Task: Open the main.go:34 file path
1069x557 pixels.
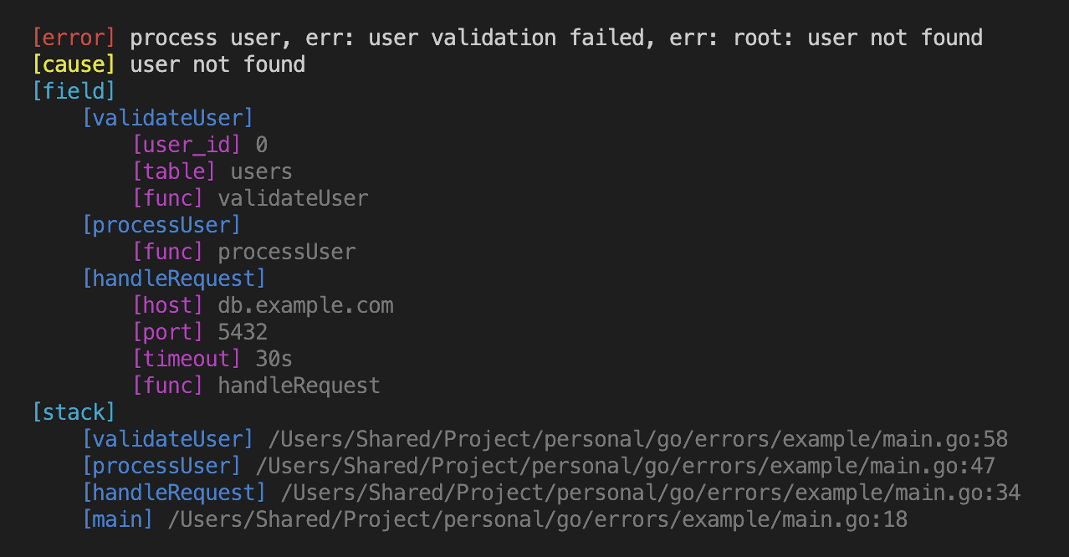Action: coord(651,493)
